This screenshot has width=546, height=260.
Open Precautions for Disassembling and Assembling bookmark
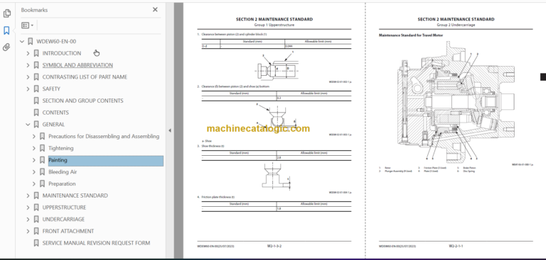(104, 136)
